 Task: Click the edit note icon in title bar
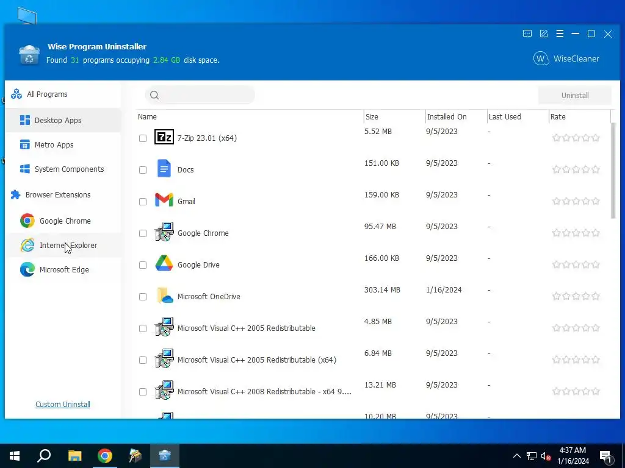click(x=544, y=34)
